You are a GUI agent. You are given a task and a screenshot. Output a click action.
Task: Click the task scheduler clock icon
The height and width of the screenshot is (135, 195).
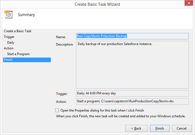8,14
